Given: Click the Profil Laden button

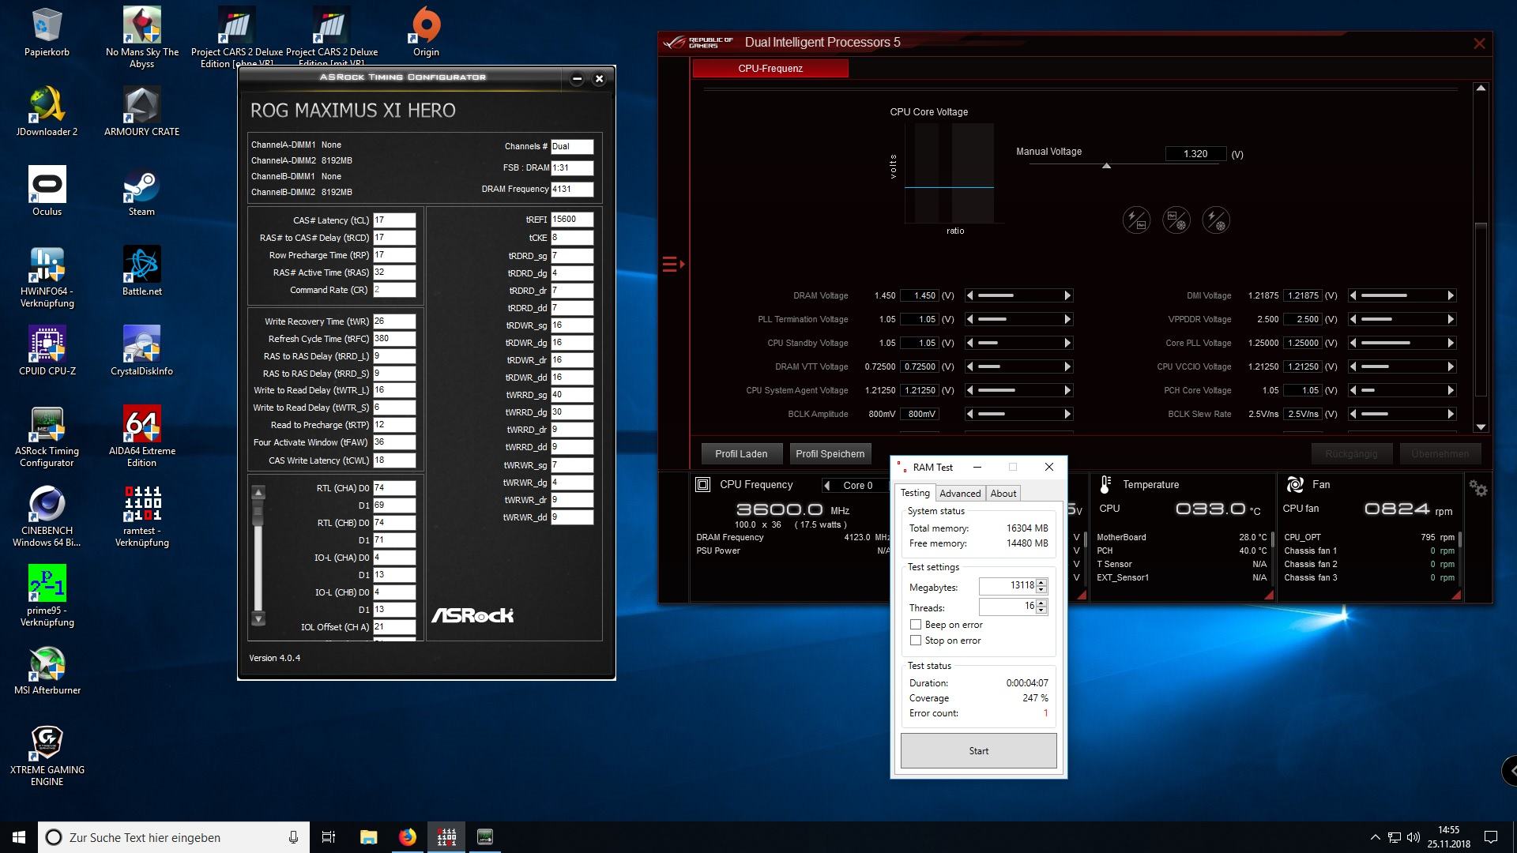Looking at the screenshot, I should 741,453.
